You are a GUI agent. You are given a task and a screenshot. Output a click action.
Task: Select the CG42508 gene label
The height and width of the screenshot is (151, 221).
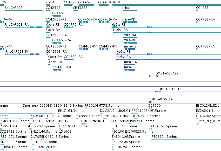point(53,8)
